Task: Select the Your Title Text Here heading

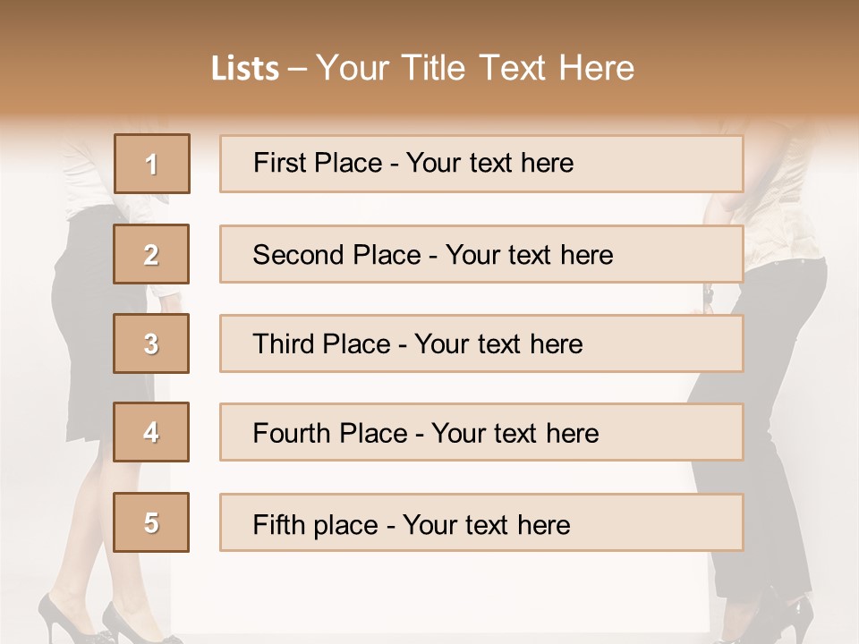Action: coord(475,68)
